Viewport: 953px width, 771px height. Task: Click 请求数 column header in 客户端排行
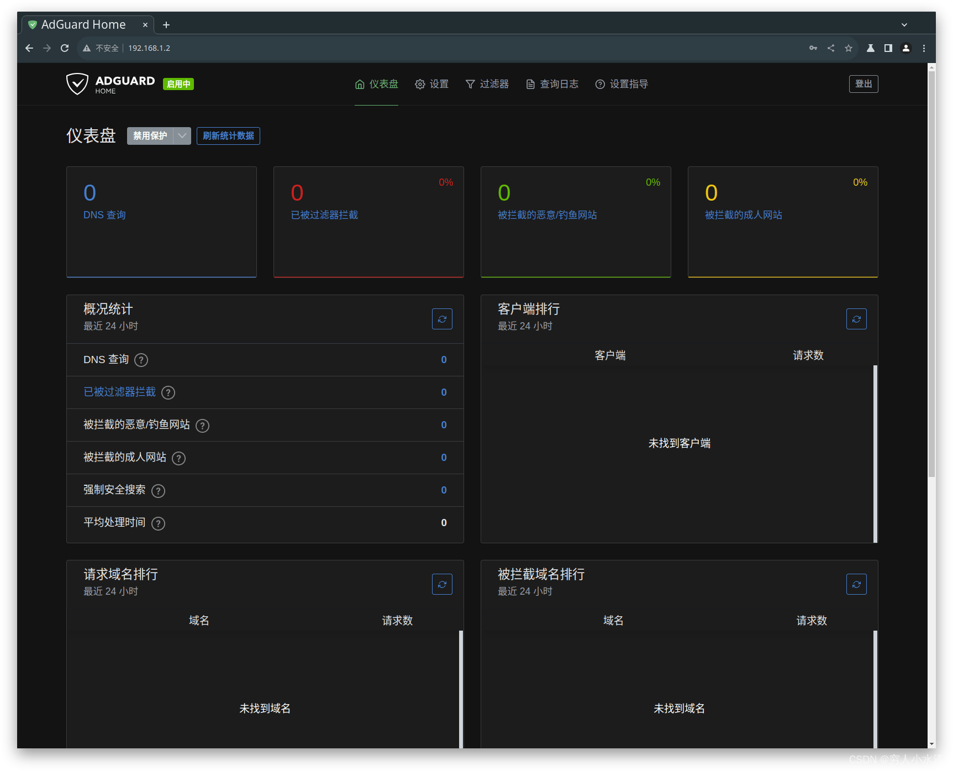[x=808, y=355]
